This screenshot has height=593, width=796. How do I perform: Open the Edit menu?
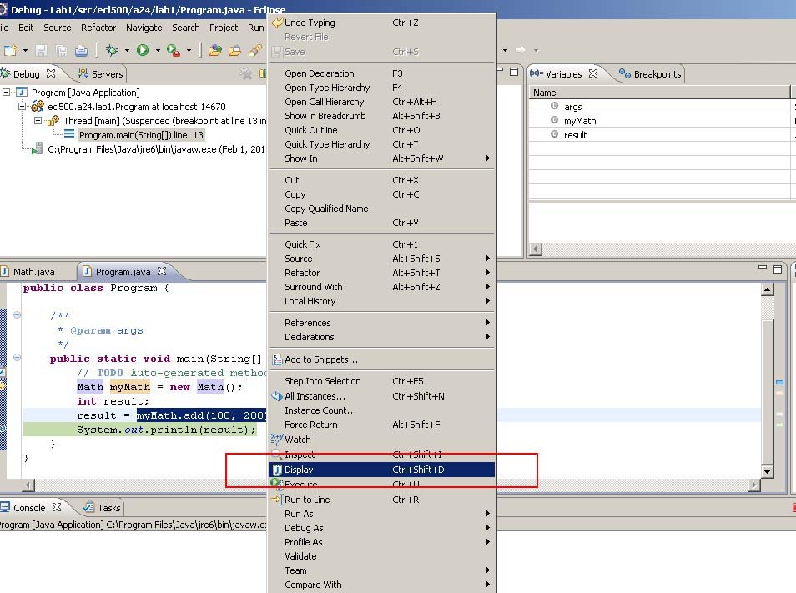point(26,28)
